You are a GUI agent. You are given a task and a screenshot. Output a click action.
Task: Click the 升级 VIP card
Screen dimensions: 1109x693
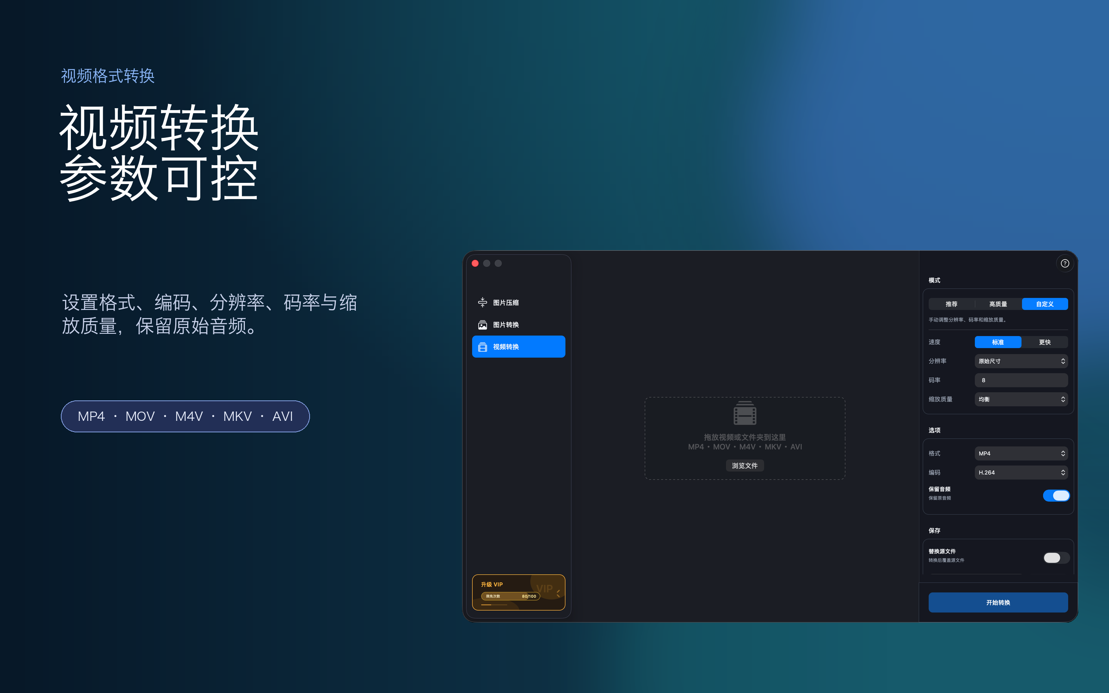(518, 592)
